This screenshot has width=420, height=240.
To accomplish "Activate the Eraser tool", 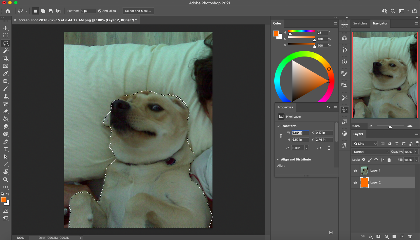I will click(6, 111).
